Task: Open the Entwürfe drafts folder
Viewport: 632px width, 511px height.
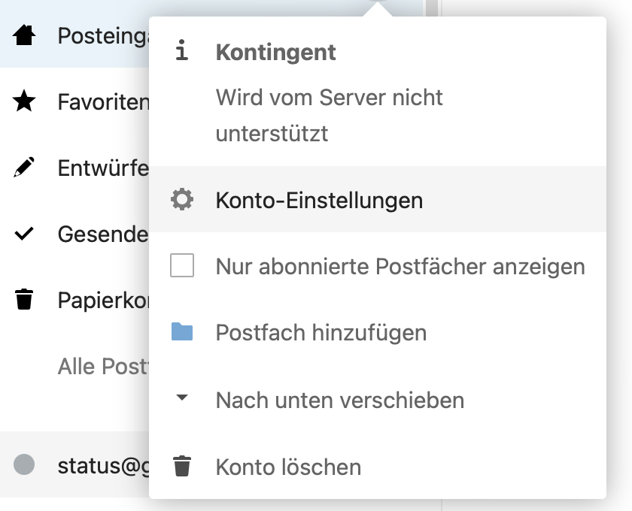Action: 74,168
